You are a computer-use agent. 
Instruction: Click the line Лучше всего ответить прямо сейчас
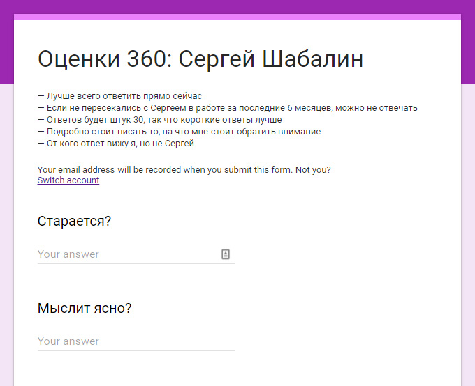click(120, 96)
